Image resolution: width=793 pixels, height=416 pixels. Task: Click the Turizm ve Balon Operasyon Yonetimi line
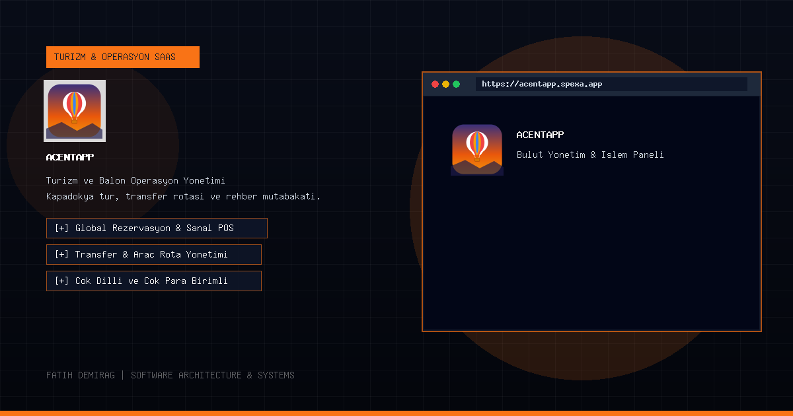click(136, 180)
